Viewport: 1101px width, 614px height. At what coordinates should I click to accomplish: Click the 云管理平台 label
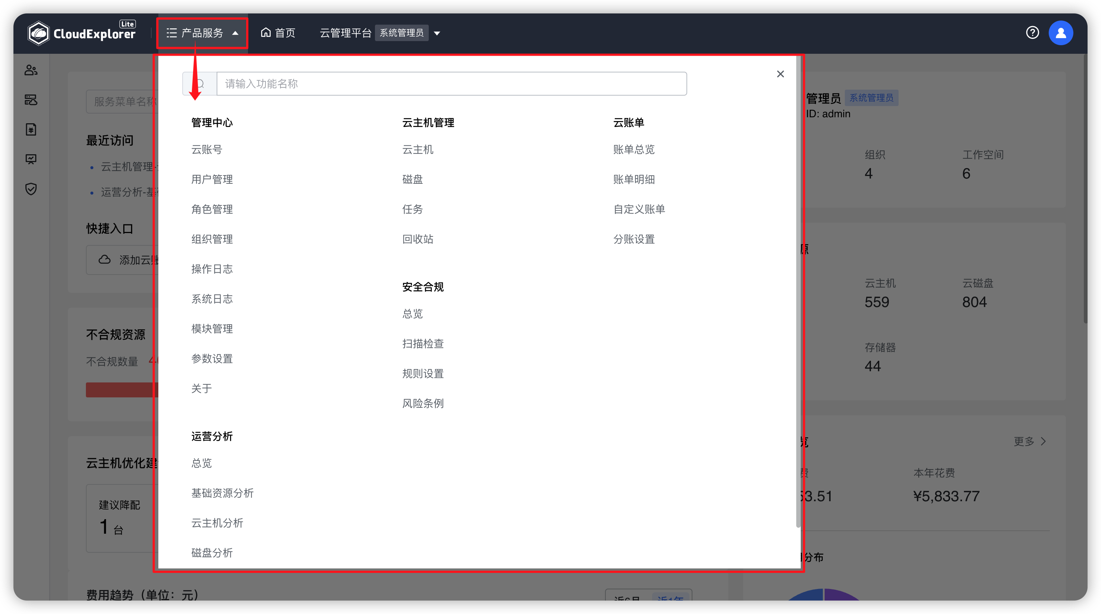(x=345, y=33)
